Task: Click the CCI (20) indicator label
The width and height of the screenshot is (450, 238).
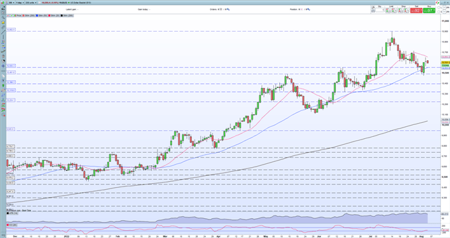Action: 12,225
